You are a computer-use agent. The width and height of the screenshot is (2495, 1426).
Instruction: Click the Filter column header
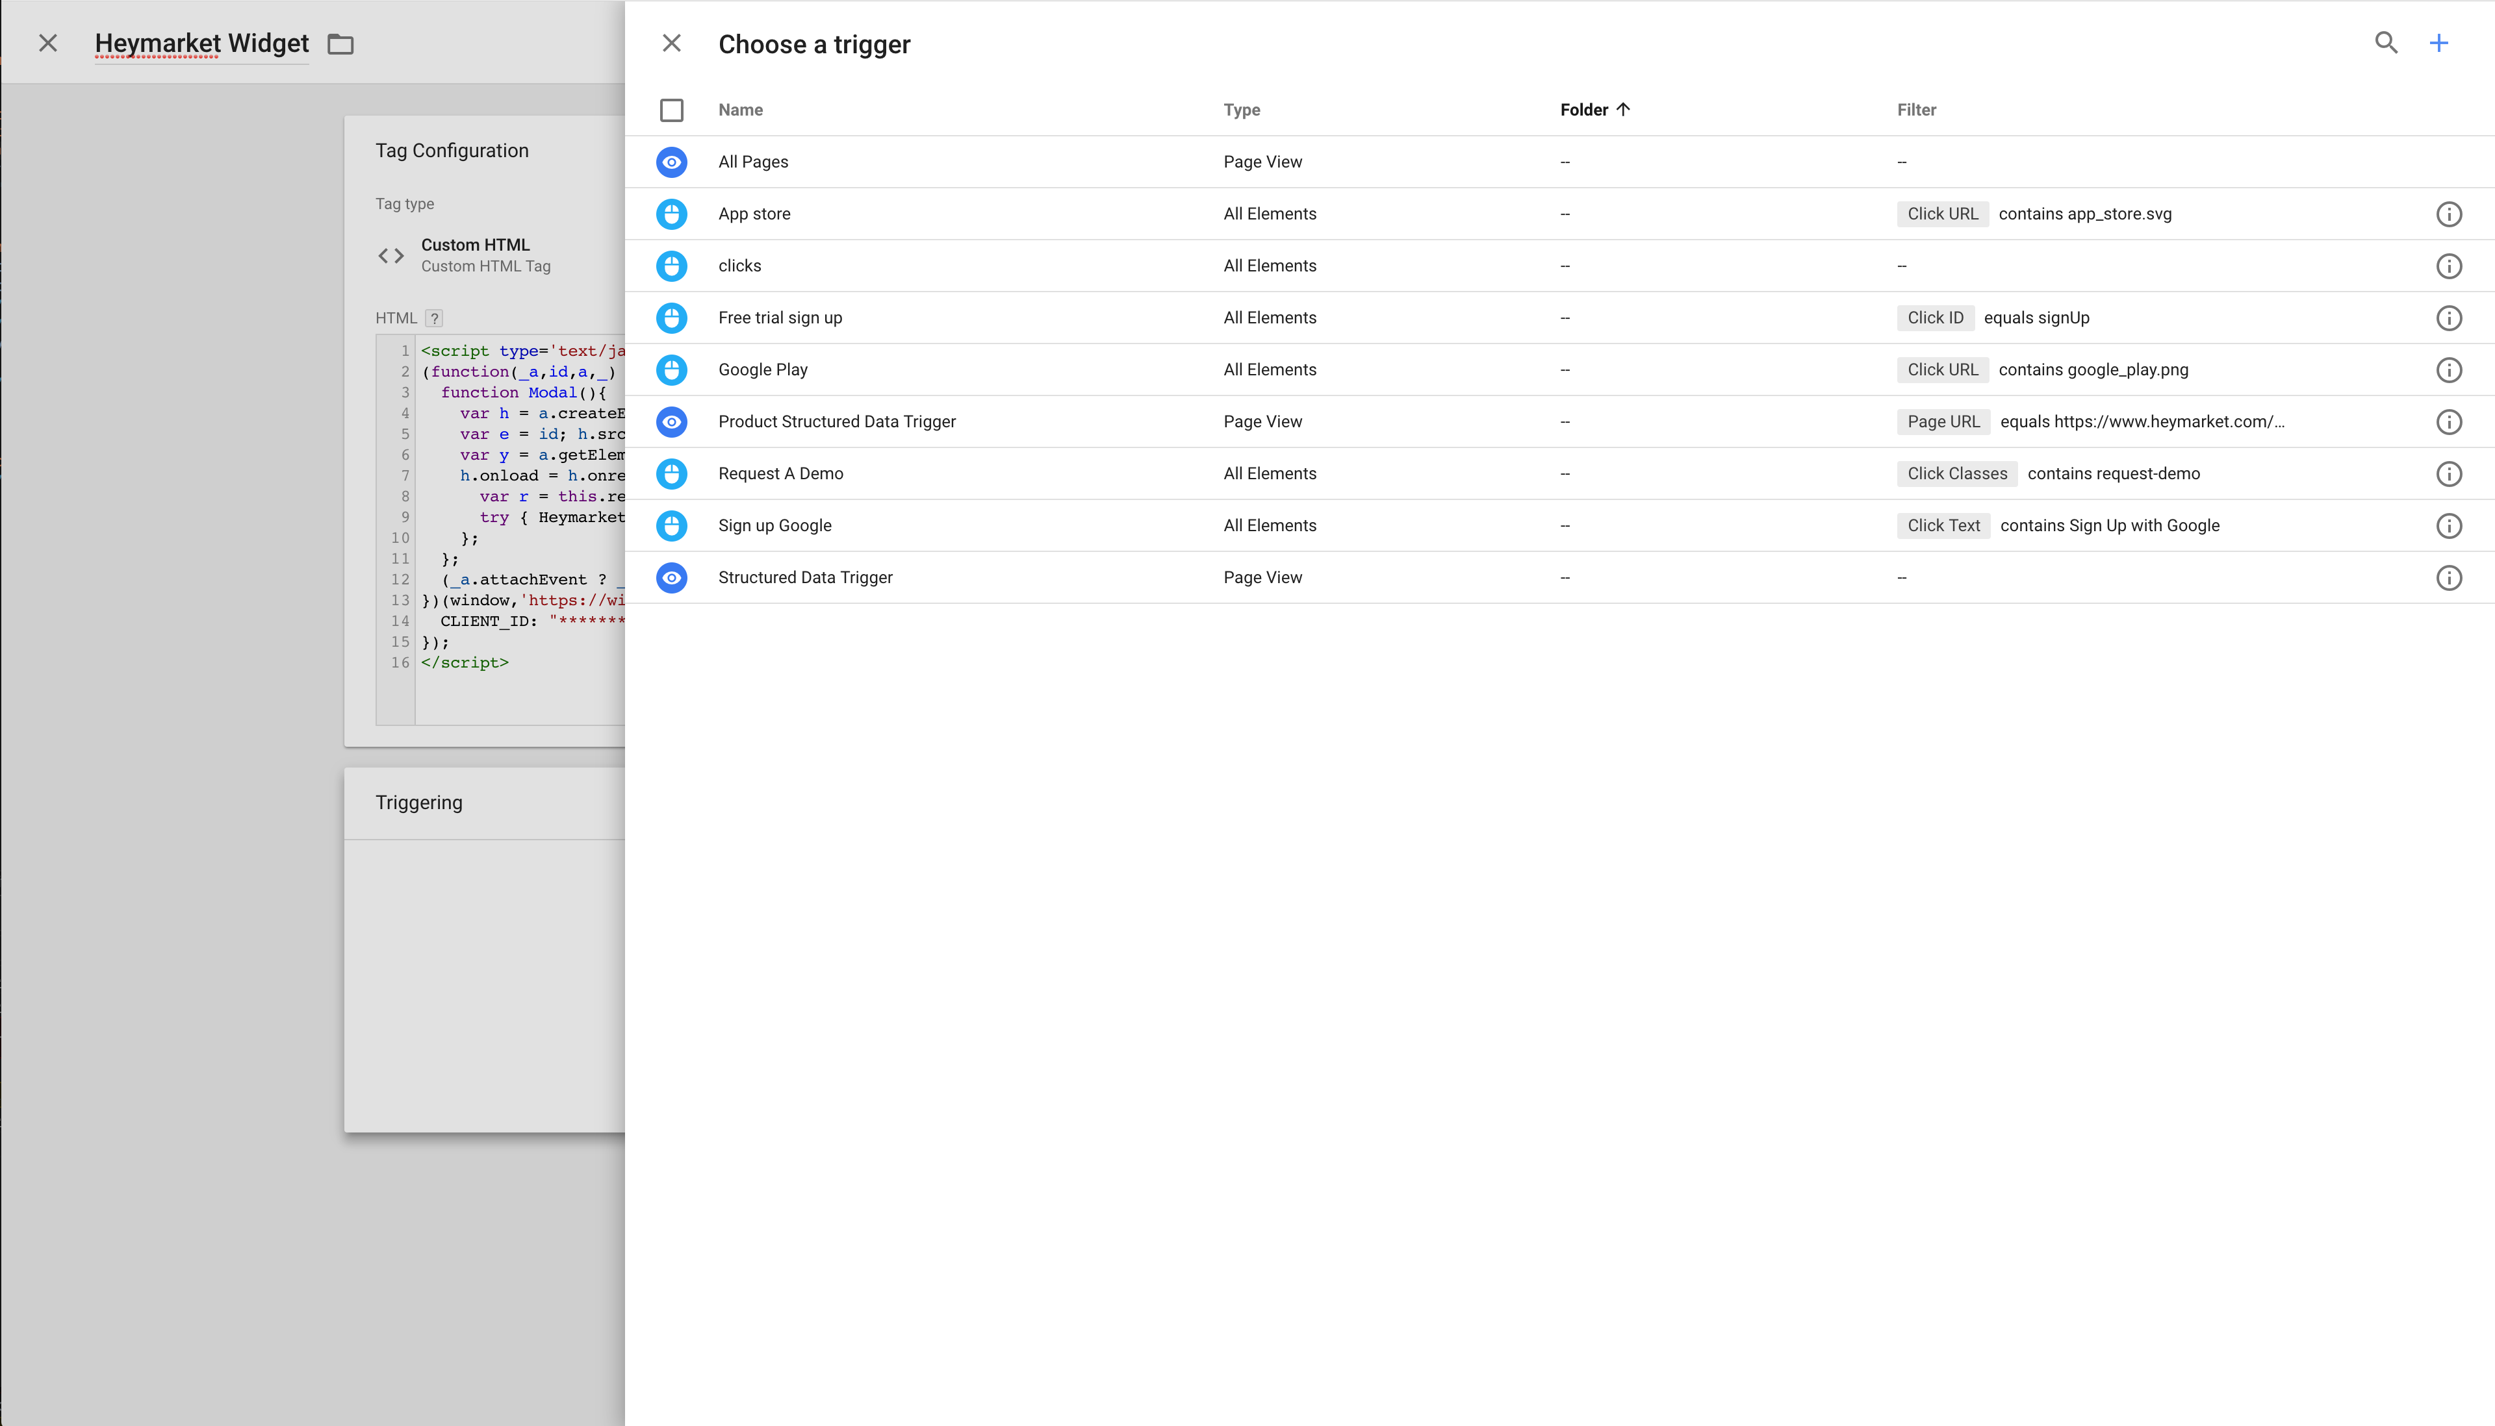coord(1916,110)
